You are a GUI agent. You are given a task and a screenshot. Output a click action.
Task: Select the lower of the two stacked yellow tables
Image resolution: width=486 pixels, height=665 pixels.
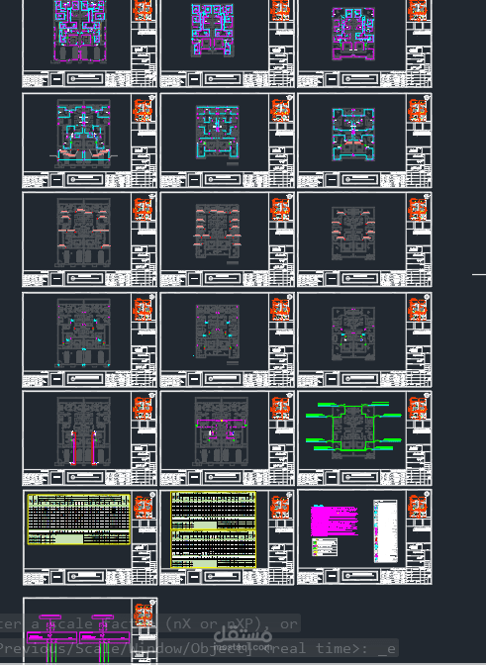(x=214, y=549)
